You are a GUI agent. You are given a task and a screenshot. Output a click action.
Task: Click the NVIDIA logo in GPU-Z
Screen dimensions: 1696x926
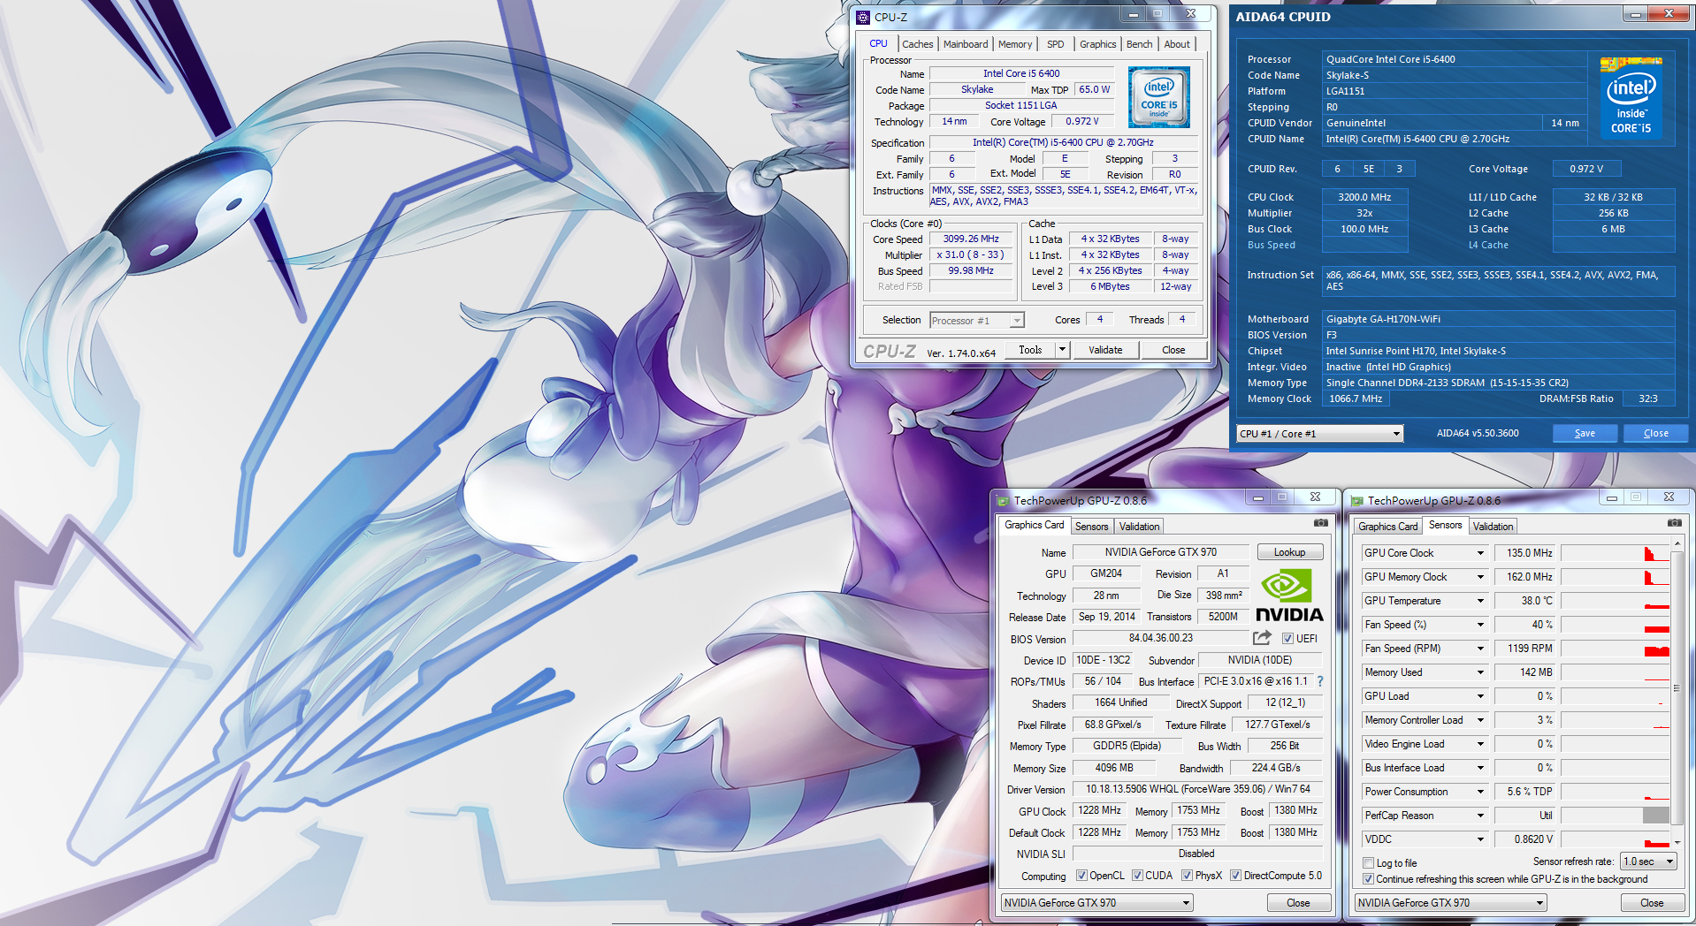coord(1289,596)
